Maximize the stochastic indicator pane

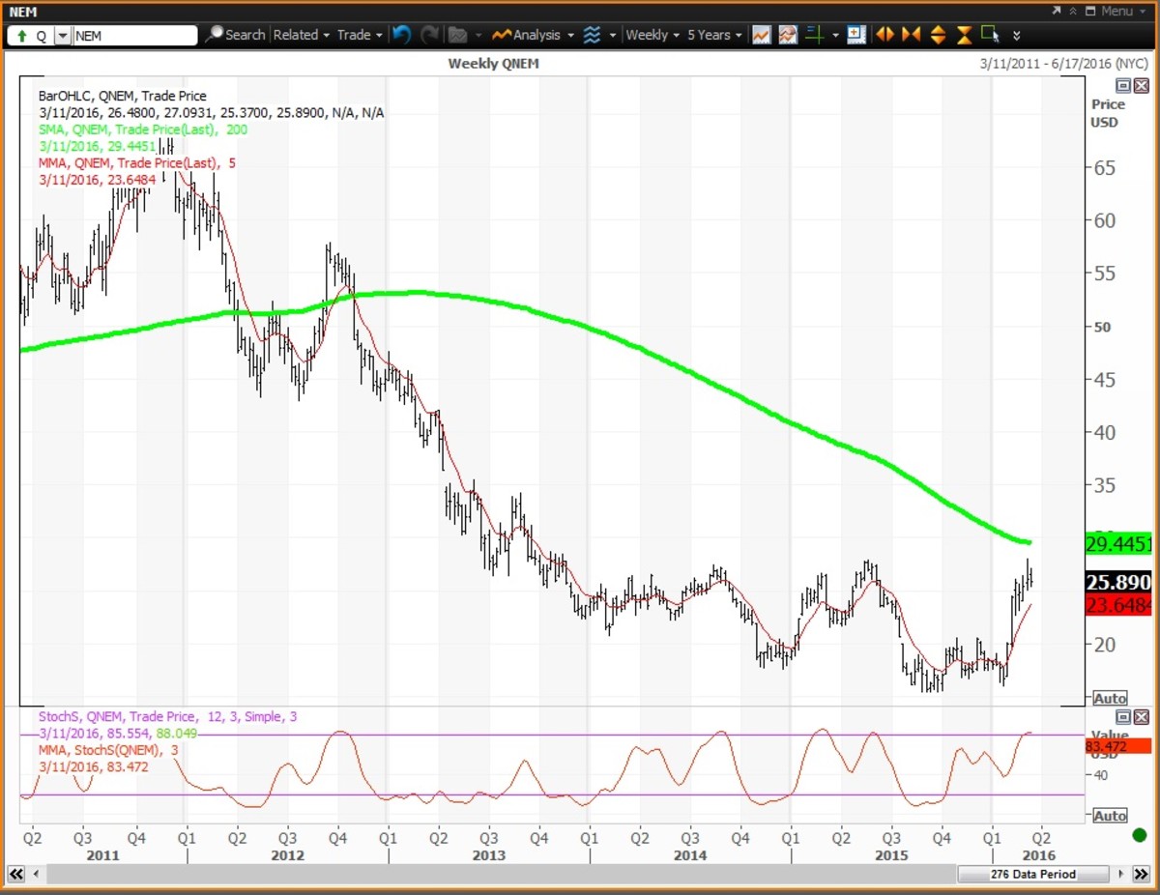[x=1123, y=716]
